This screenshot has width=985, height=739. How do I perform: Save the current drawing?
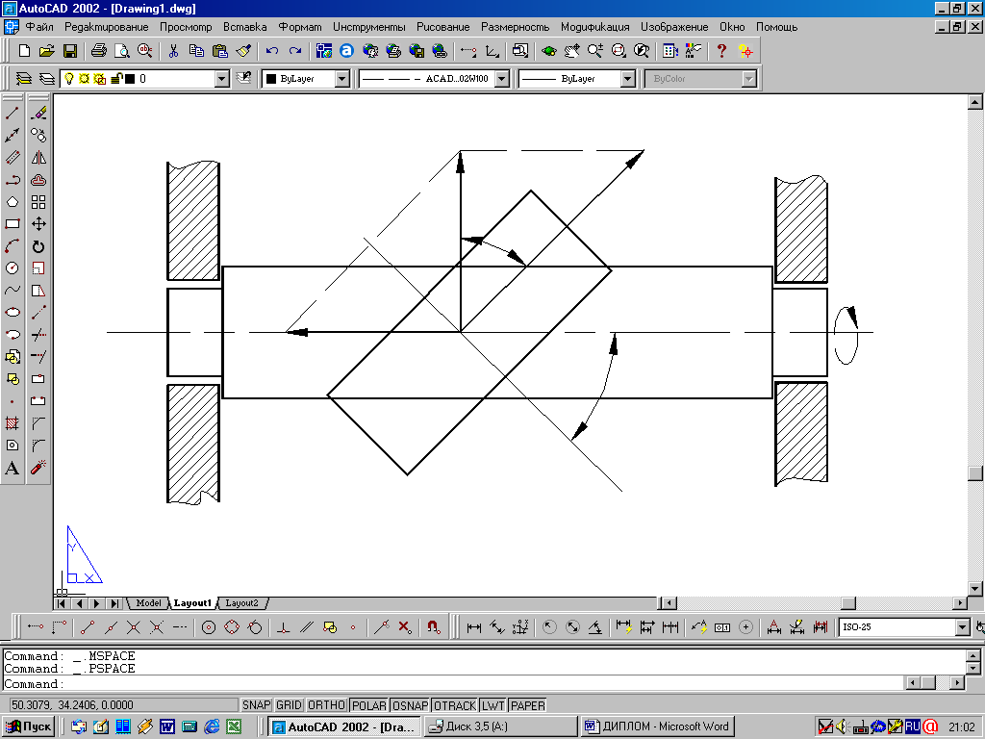pos(69,51)
